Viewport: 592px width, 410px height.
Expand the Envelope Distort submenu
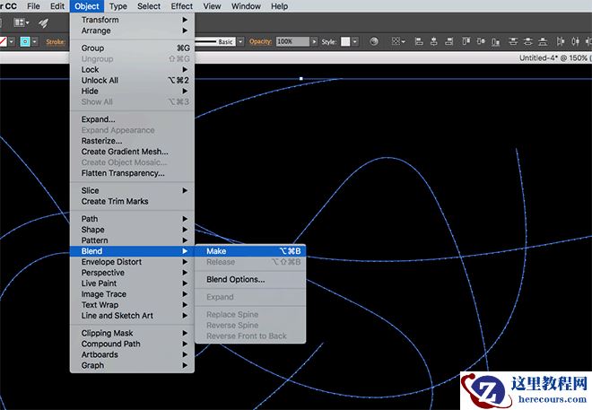click(111, 262)
